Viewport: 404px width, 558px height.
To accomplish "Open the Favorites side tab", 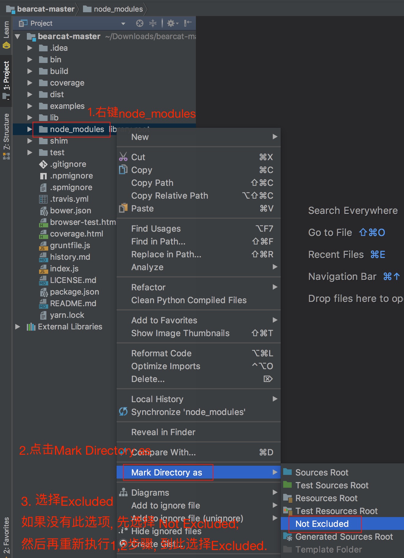I will [x=6, y=535].
